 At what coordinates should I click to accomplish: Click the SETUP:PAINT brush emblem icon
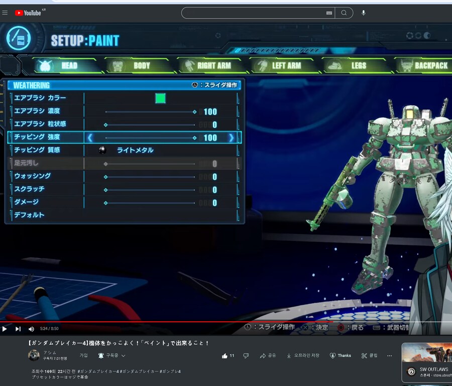(19, 38)
